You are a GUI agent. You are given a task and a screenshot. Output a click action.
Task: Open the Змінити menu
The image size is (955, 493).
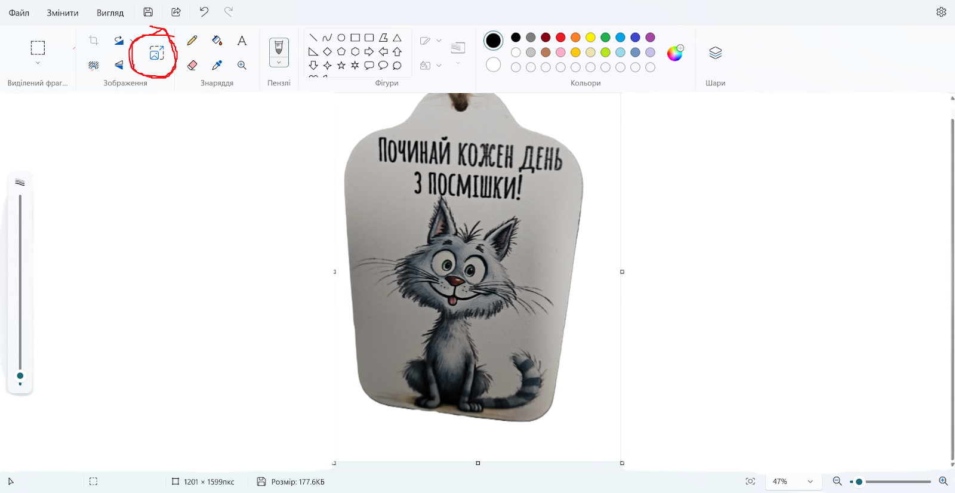coord(63,13)
